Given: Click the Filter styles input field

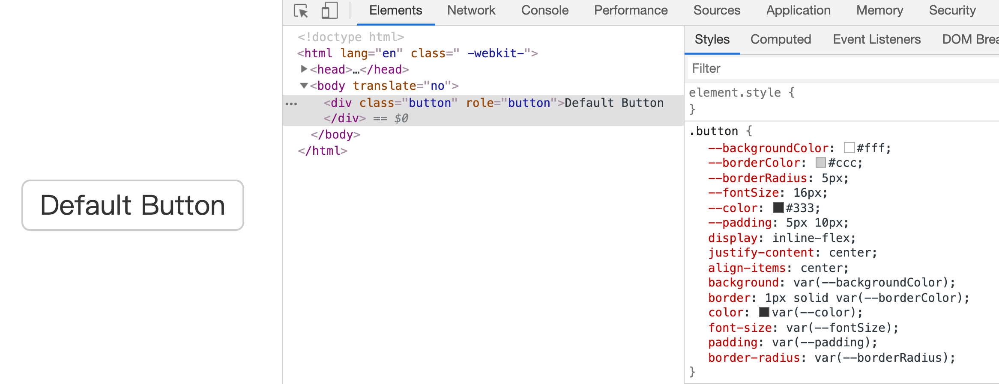Looking at the screenshot, I should (x=840, y=68).
